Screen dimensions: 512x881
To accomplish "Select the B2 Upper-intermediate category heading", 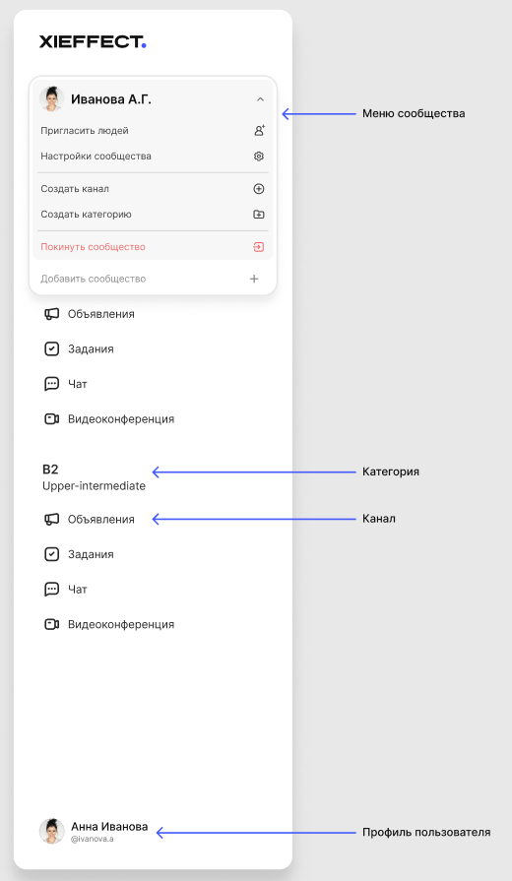I will 94,477.
